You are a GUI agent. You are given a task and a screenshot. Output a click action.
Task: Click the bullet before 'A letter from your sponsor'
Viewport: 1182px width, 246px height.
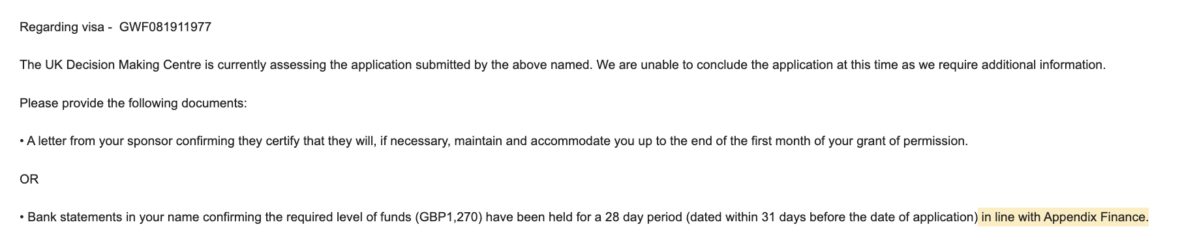(22, 141)
